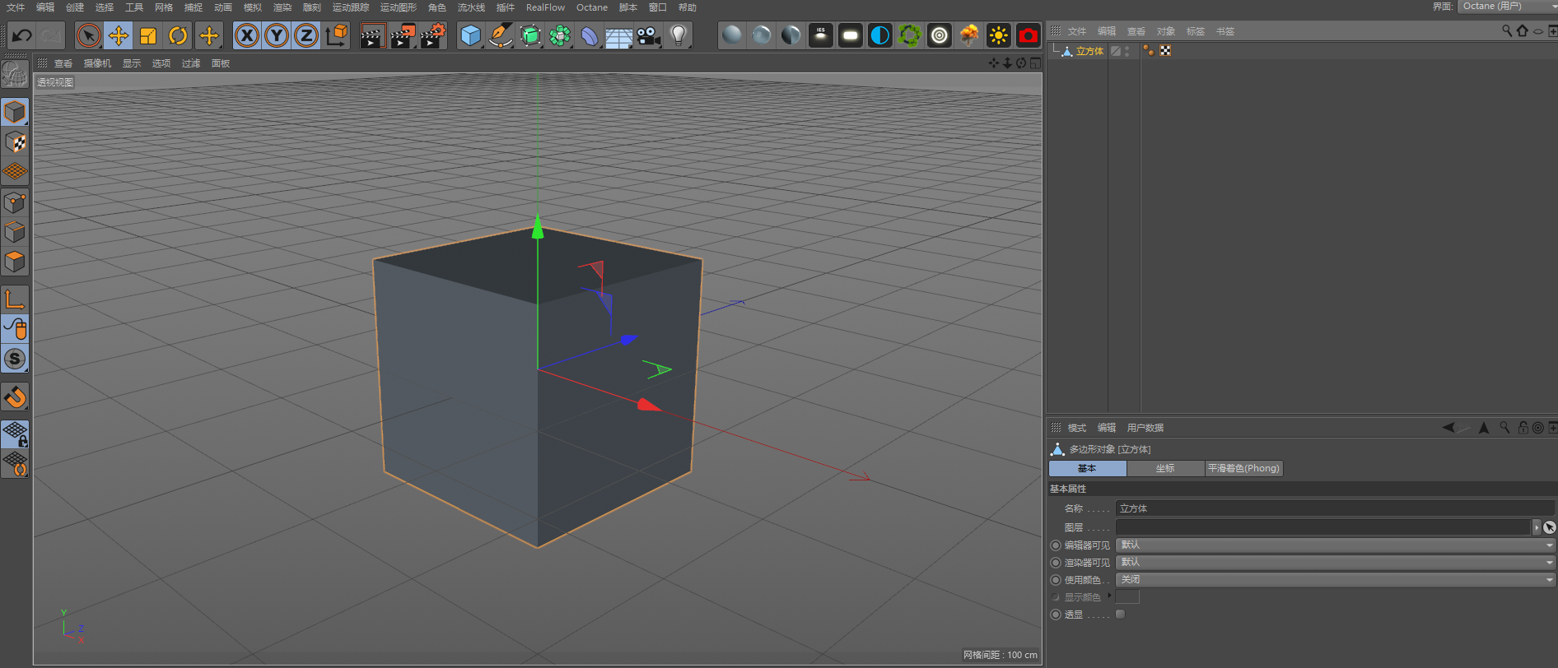Expand the 显示颜色 disclosure triangle

coord(1109,596)
